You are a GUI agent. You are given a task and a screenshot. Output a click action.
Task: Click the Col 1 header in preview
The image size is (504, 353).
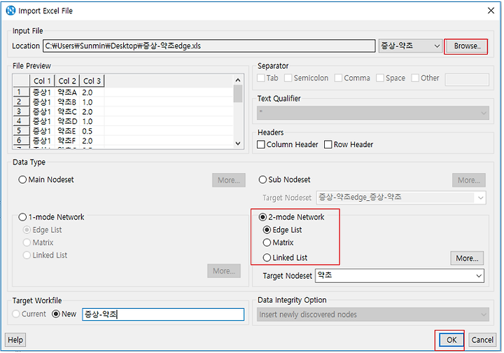42,81
